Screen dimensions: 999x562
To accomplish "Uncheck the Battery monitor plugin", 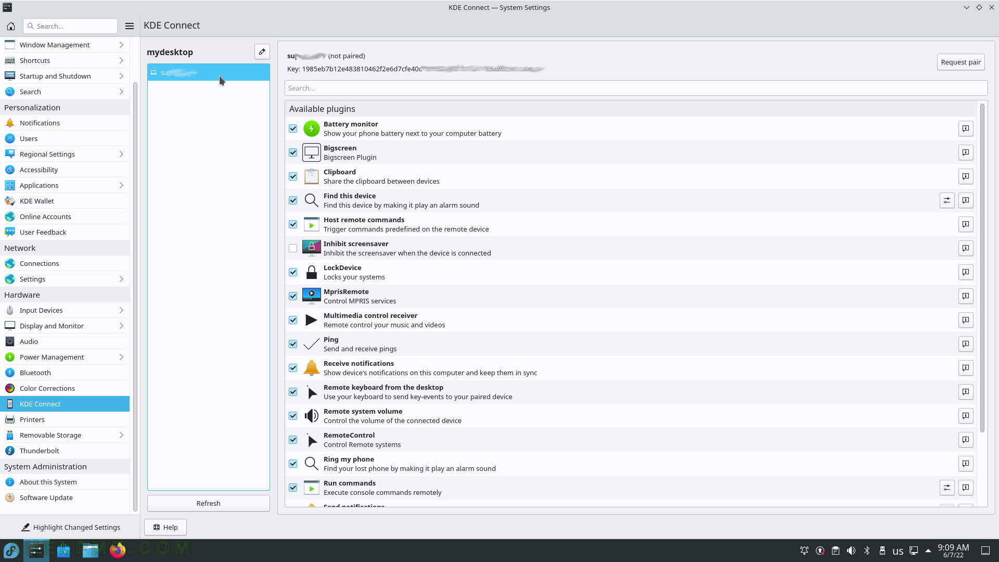I will pyautogui.click(x=293, y=129).
